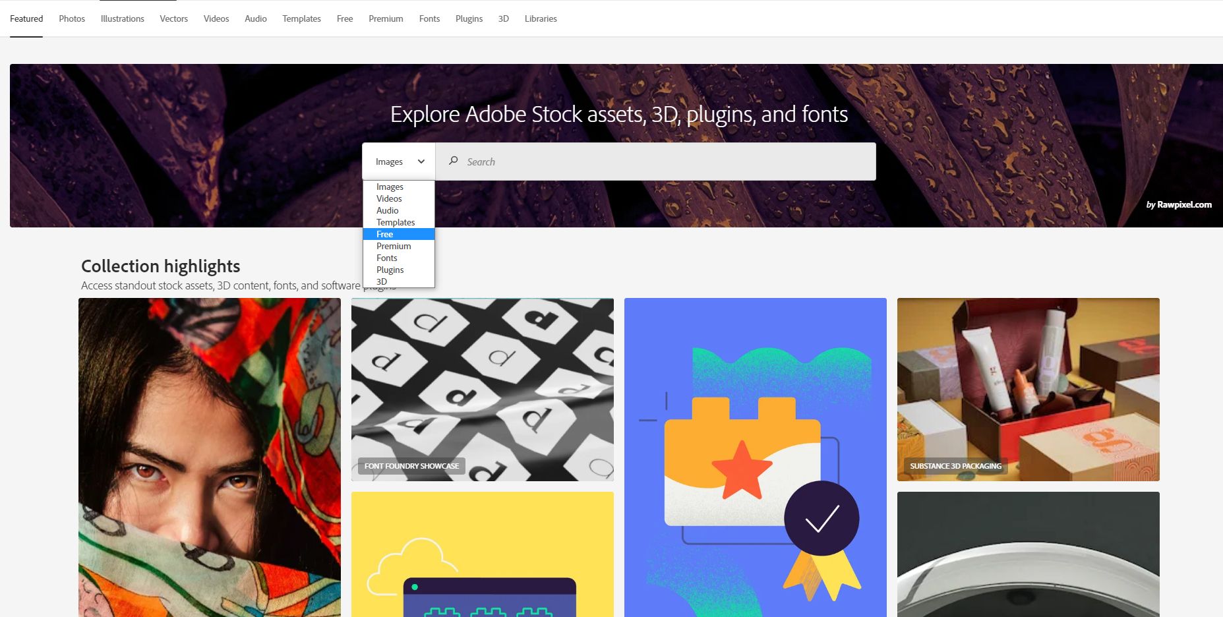
Task: Select the Audio navigation tab
Action: coord(256,18)
